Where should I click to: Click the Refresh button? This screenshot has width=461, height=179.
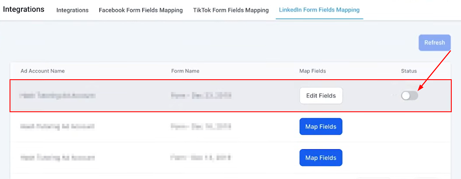[434, 43]
